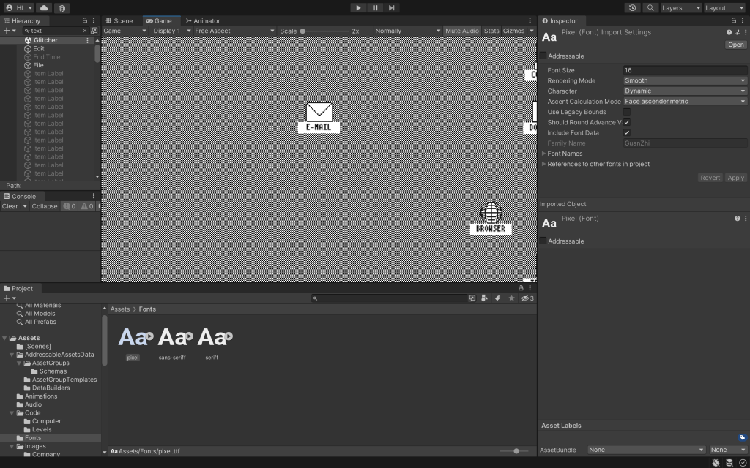Image resolution: width=750 pixels, height=468 pixels.
Task: Enable the Use Legacy Bounds checkbox
Action: click(627, 112)
